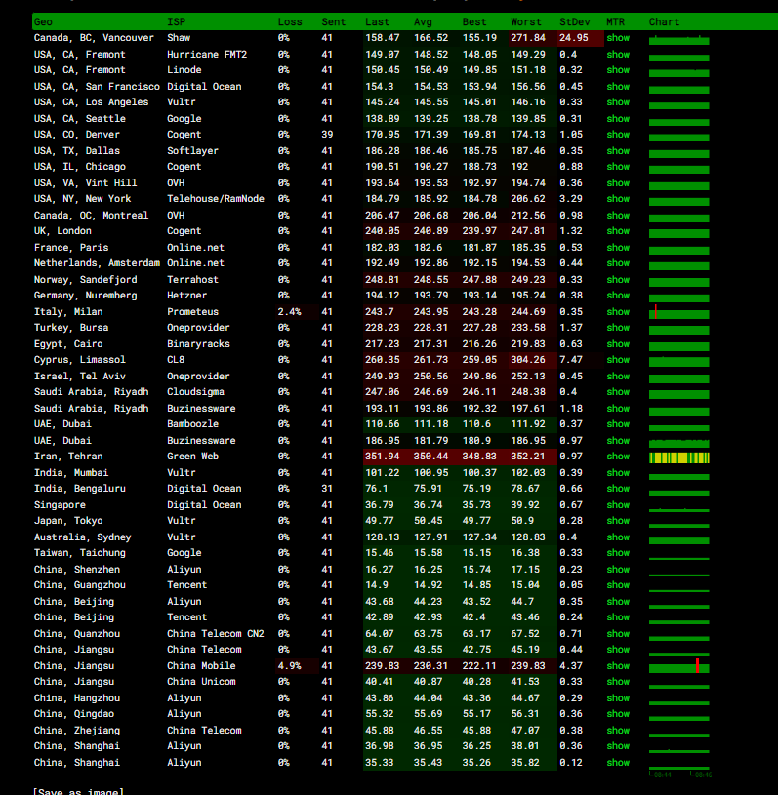Open the MTR show link for Vancouver Shaw
This screenshot has width=778, height=795.
[618, 38]
